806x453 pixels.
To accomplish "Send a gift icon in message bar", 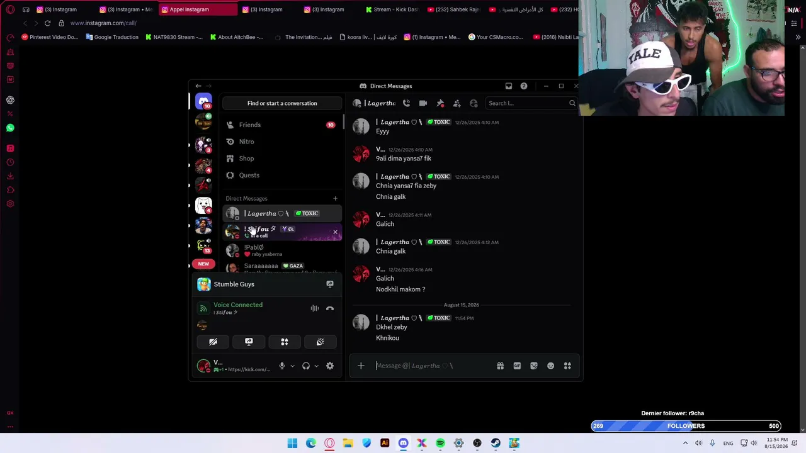I will (500, 366).
